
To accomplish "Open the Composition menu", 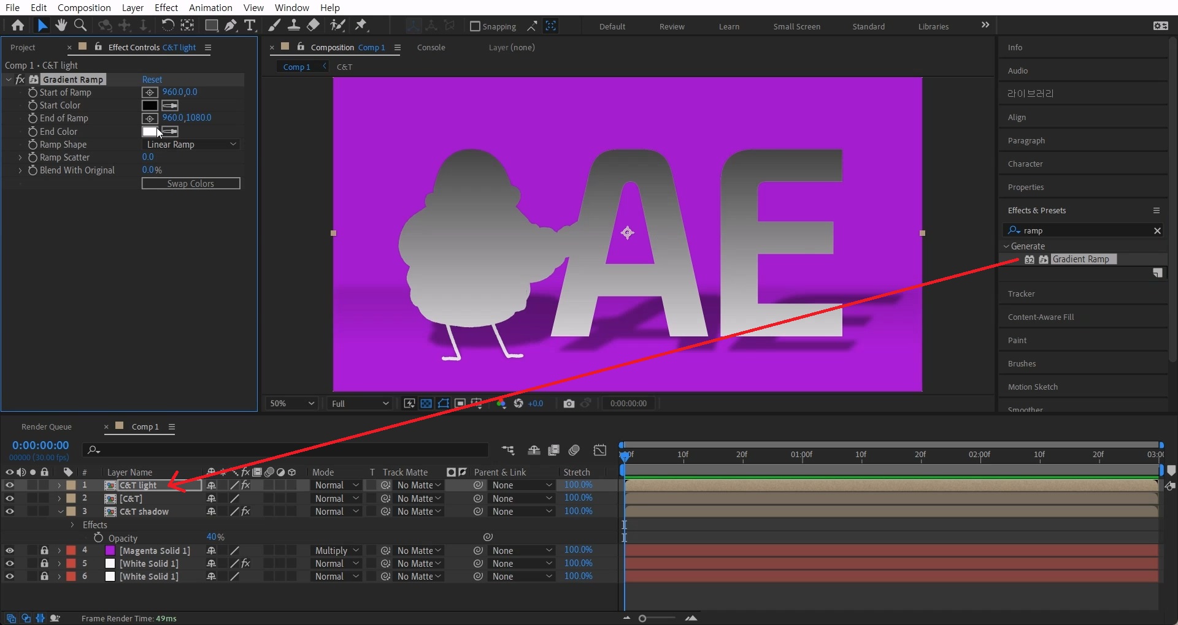I will (84, 7).
